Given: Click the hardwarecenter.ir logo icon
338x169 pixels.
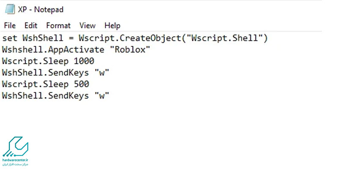Looking at the screenshot, I should (x=15, y=147).
